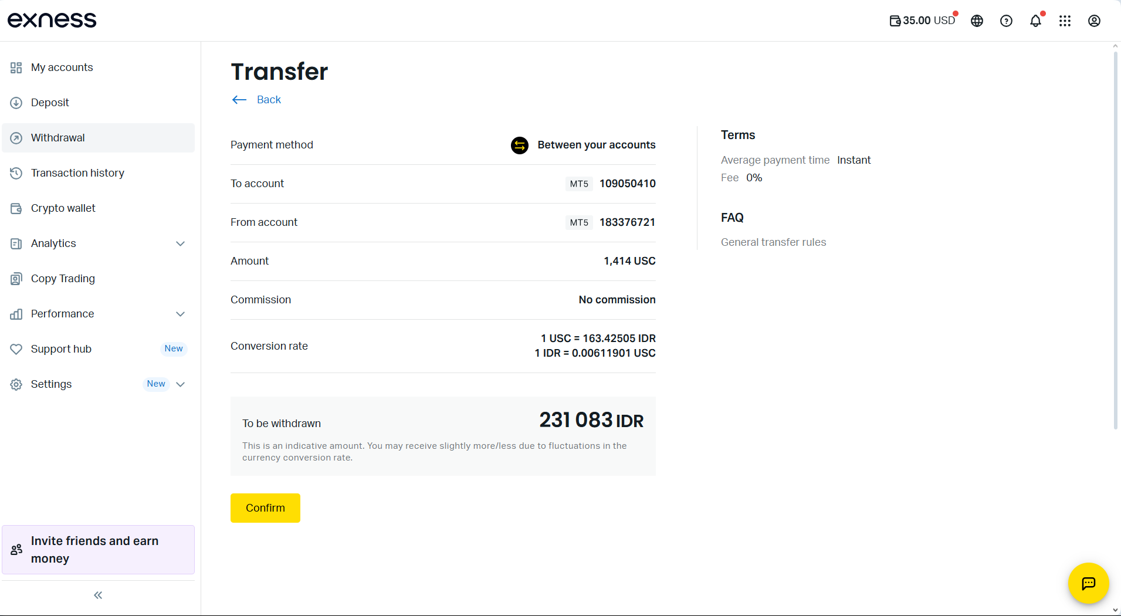Click the invite friends people icon
This screenshot has width=1121, height=616.
coord(16,550)
